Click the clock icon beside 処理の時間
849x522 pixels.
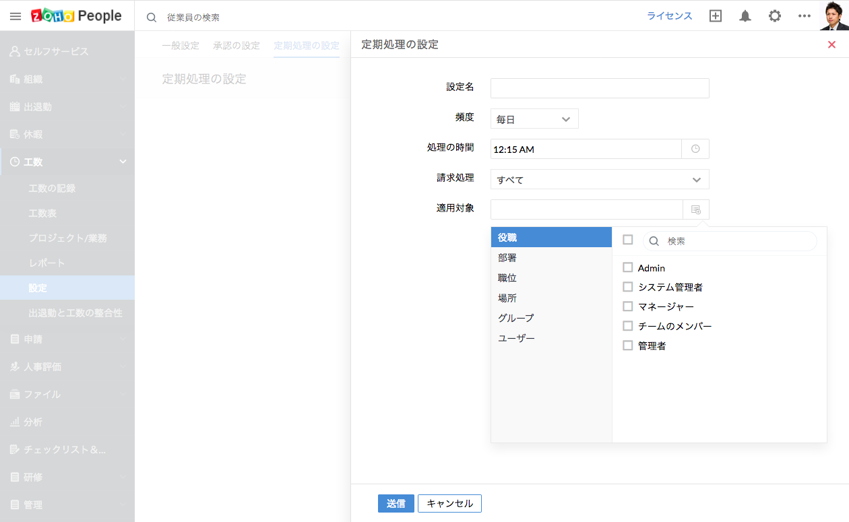click(x=695, y=149)
